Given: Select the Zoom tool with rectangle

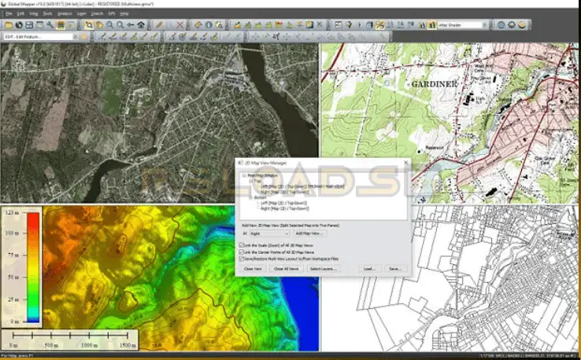Looking at the screenshot, I should click(x=89, y=25).
